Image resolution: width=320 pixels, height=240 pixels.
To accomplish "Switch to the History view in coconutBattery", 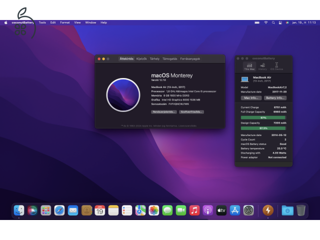I will 262,66.
